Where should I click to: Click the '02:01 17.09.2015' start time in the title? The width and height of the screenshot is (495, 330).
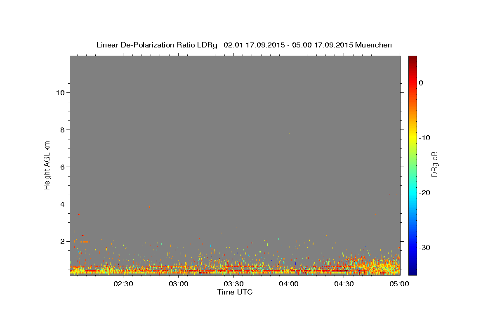coord(254,45)
